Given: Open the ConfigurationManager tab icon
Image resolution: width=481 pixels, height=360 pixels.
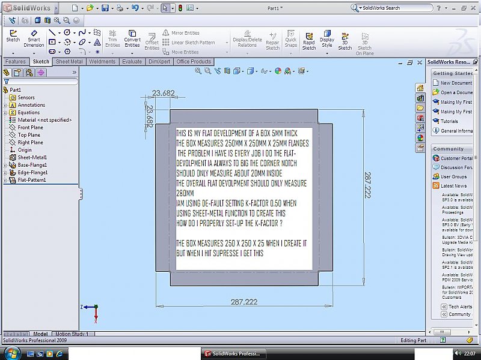Looking at the screenshot, I should coord(29,73).
